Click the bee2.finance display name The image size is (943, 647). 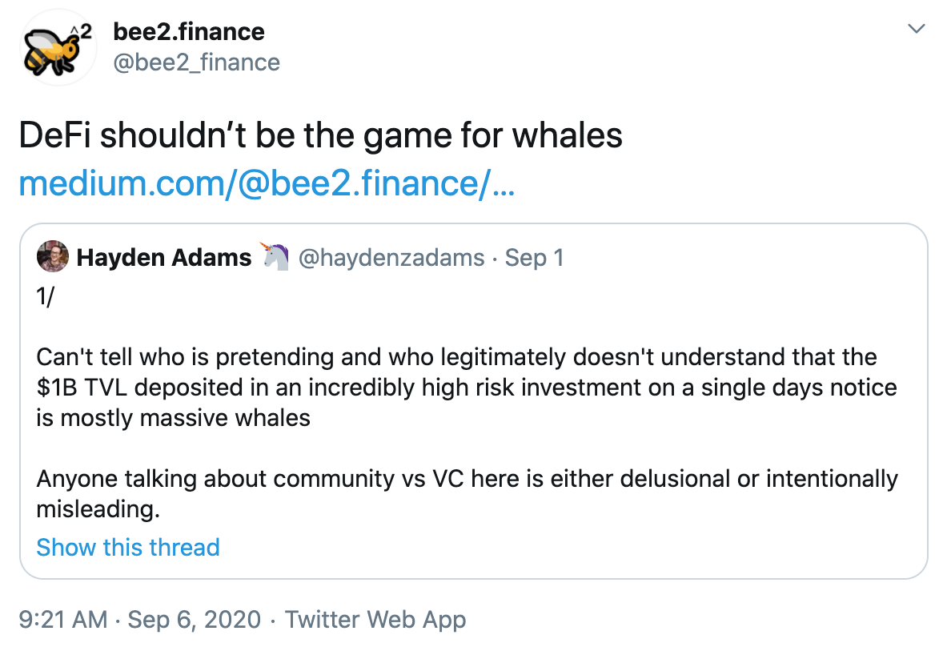click(x=189, y=32)
